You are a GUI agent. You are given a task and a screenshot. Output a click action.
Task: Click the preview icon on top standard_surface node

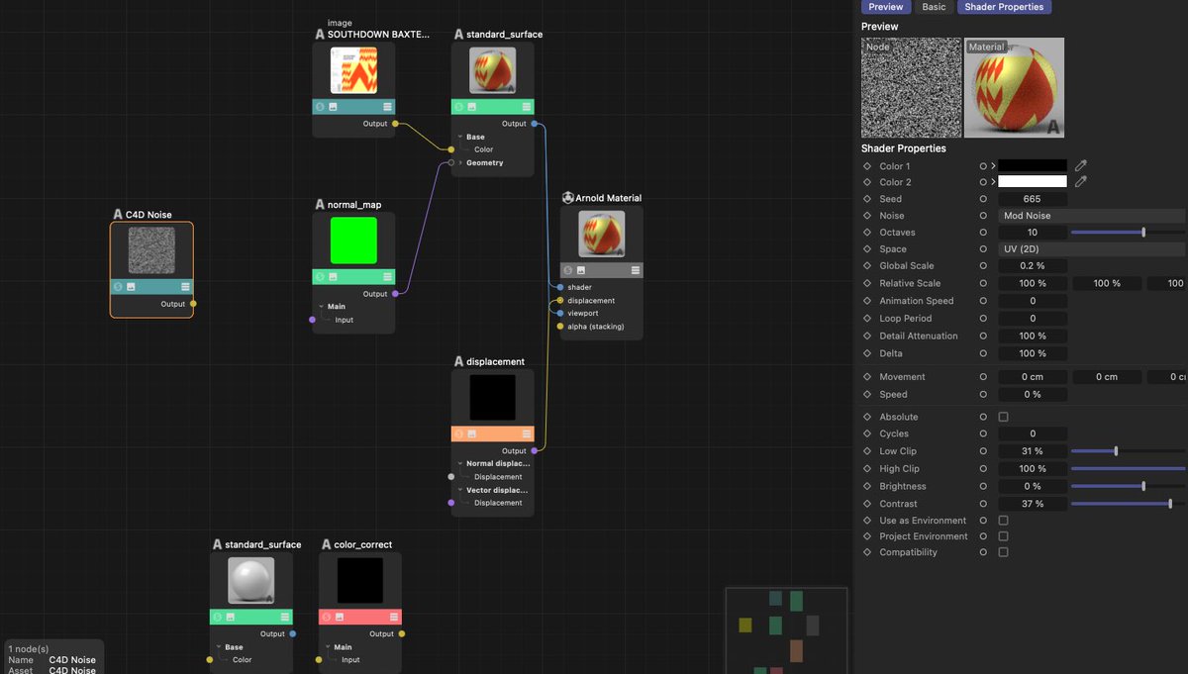click(x=472, y=107)
